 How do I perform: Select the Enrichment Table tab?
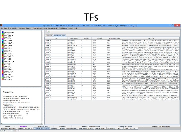point(59,36)
